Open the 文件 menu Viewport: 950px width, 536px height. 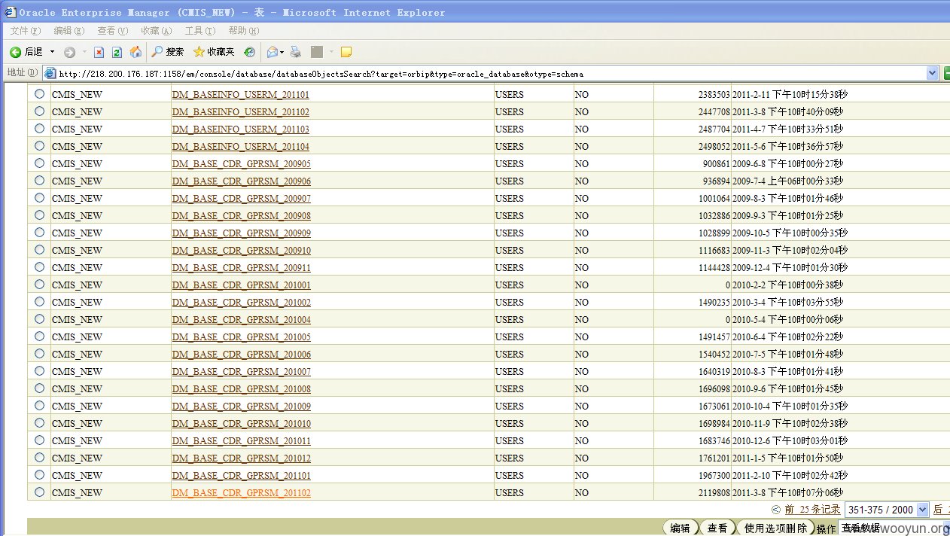point(26,31)
